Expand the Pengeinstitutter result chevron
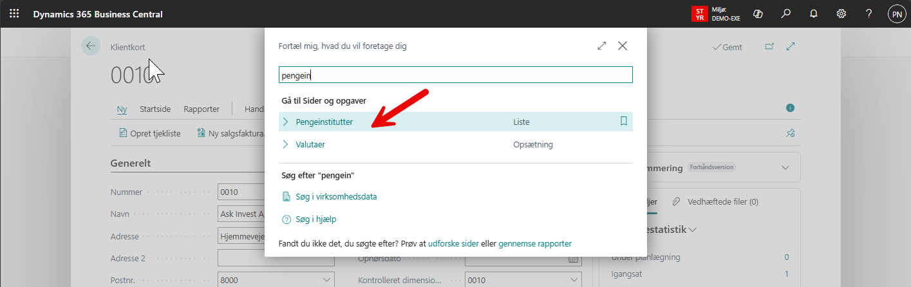Image resolution: width=911 pixels, height=287 pixels. tap(286, 122)
